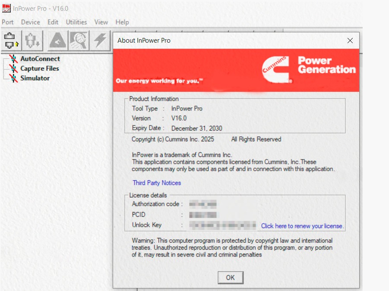Click the disconnected port icon beside Simulator

point(13,78)
